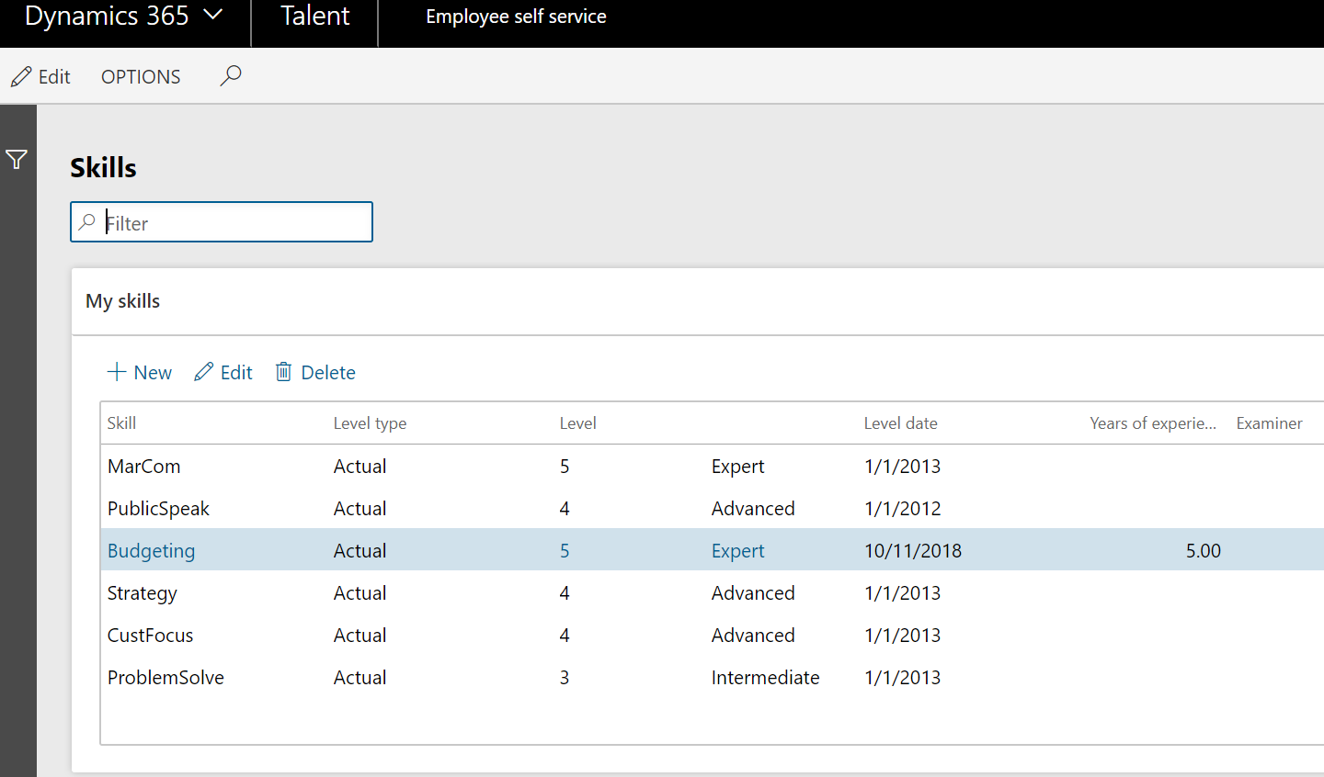Open the OPTIONS menu
The height and width of the screenshot is (777, 1324).
click(140, 76)
